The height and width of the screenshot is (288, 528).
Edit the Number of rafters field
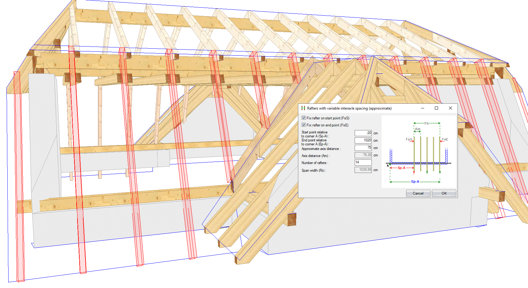point(363,163)
